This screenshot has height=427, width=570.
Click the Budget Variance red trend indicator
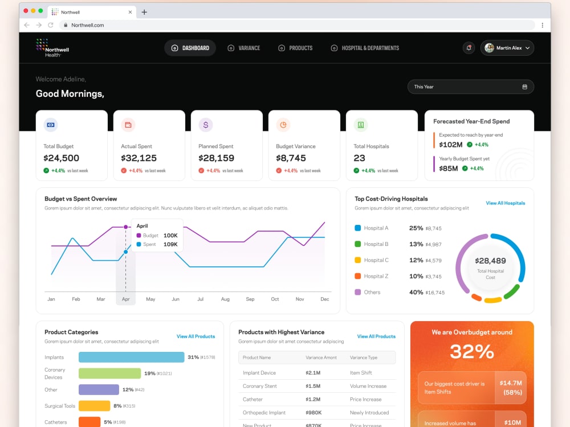tap(279, 171)
